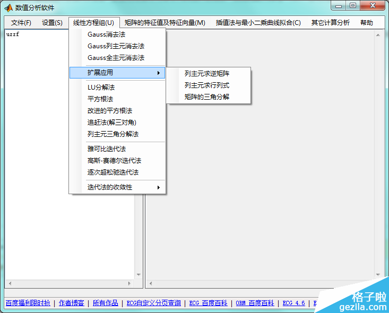389x313 pixels.
Task: Open the 作者博客 link
Action: (x=72, y=303)
